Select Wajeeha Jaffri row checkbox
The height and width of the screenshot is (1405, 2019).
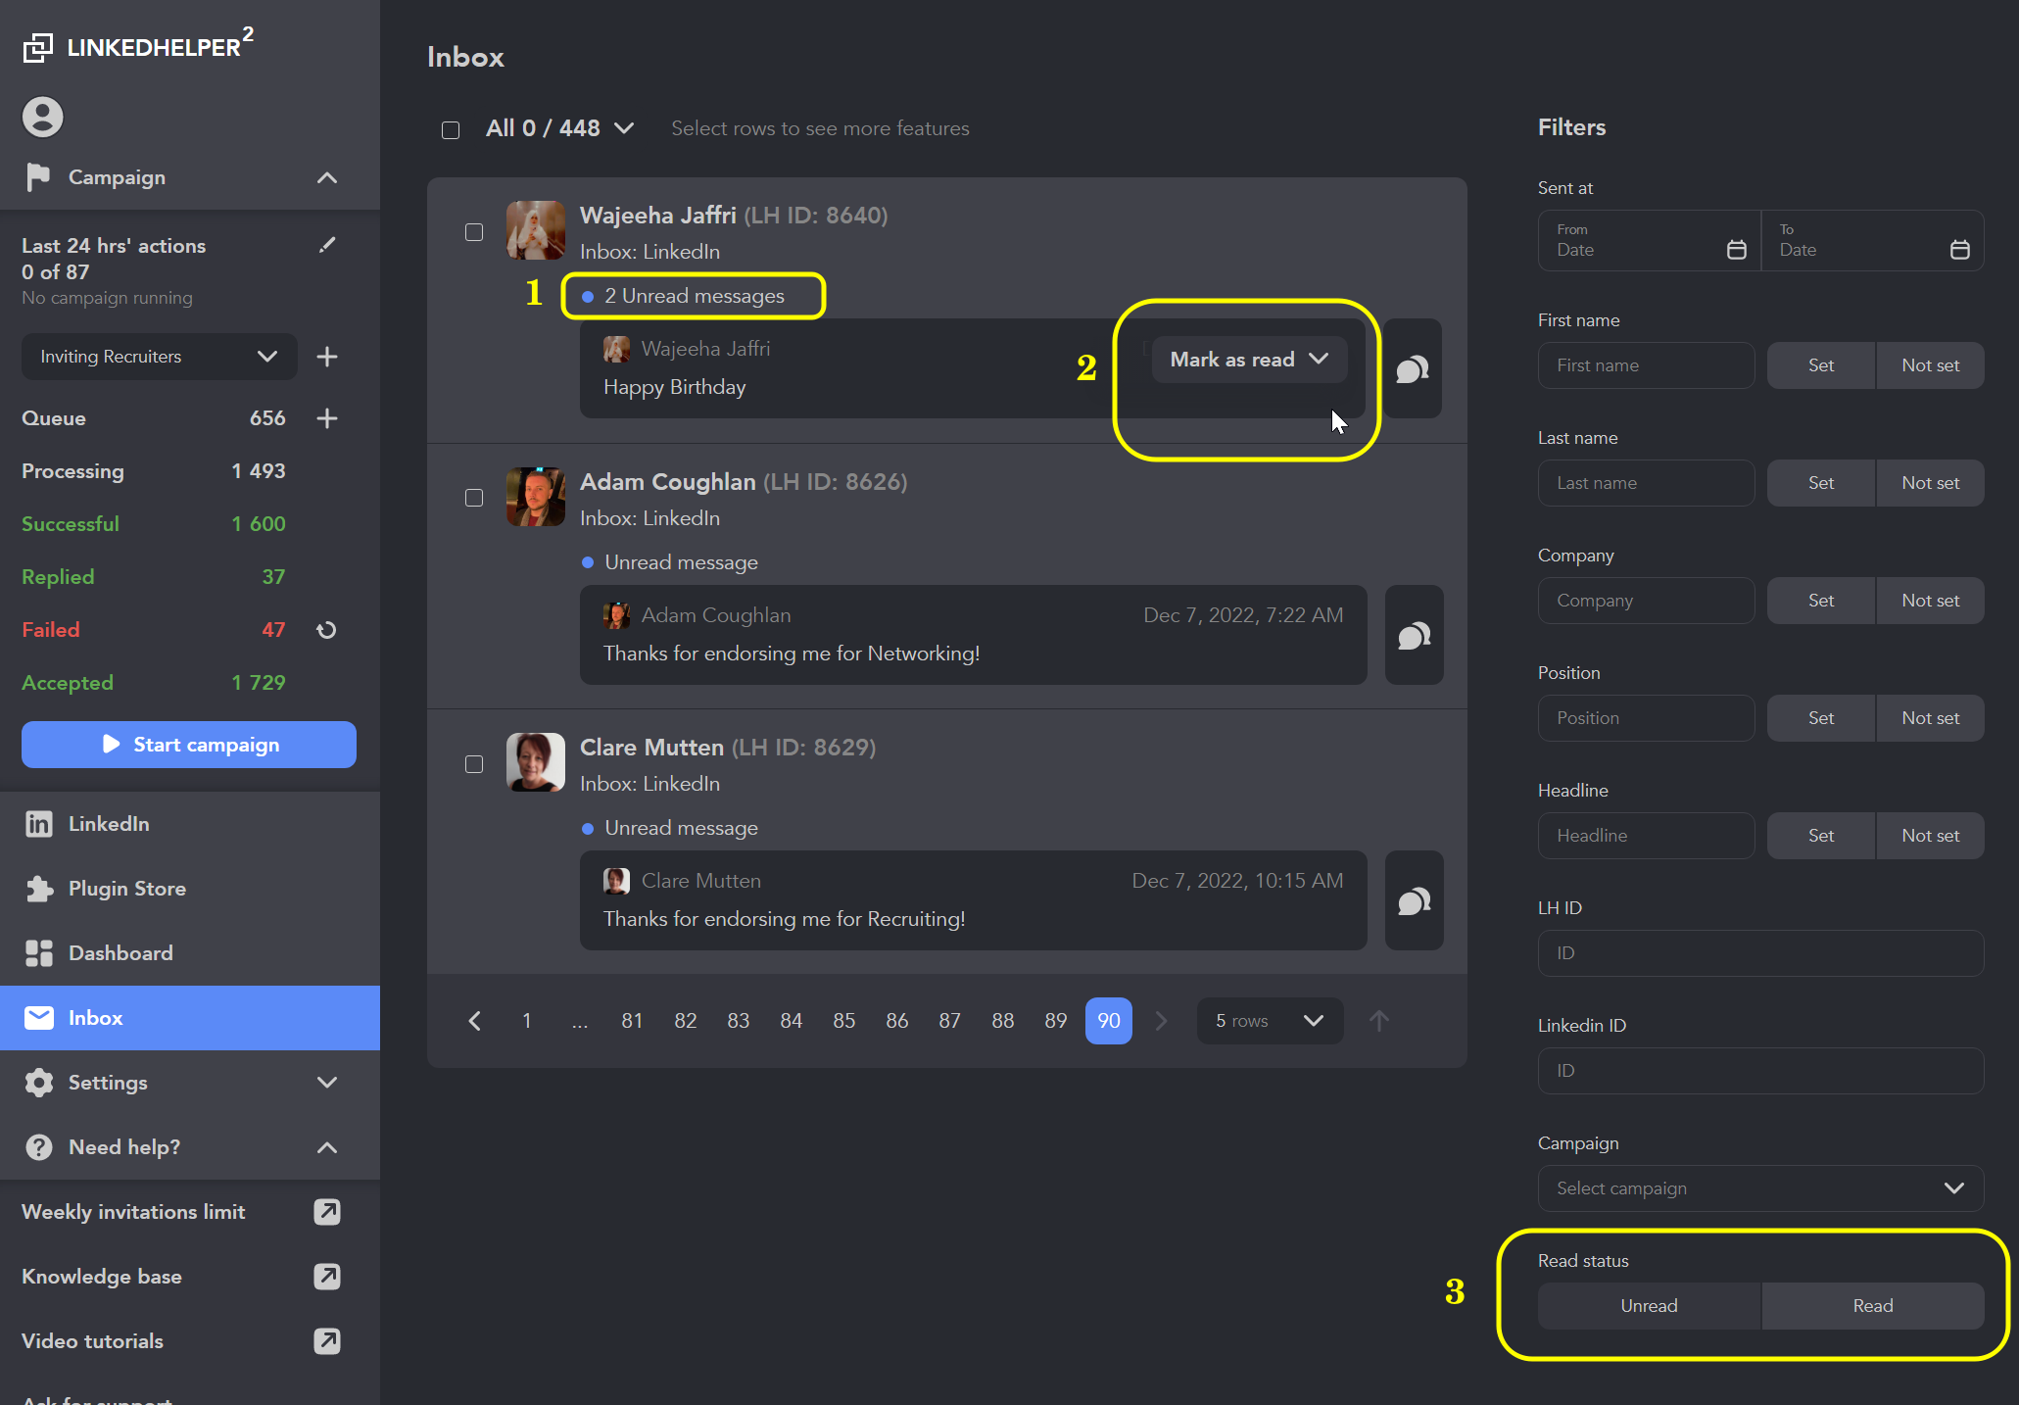(474, 232)
